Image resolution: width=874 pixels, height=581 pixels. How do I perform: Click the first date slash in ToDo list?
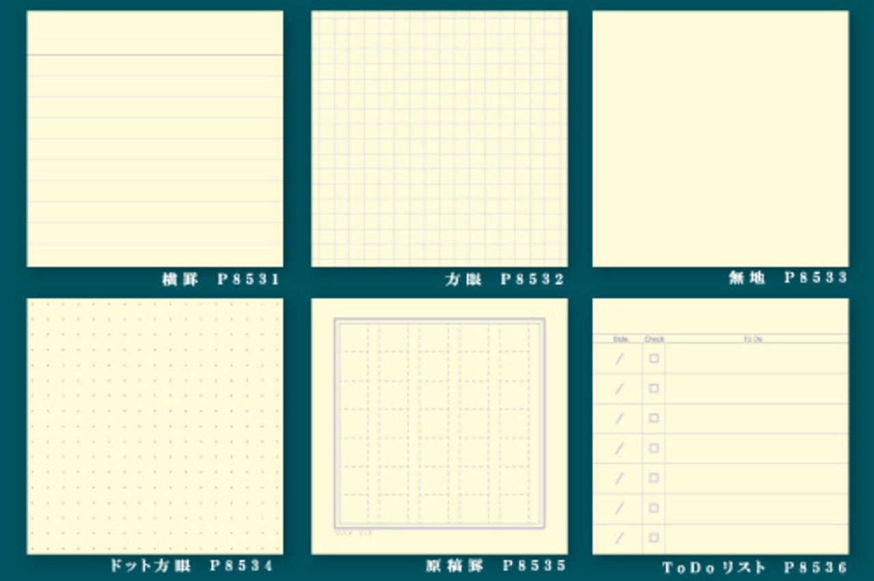pos(619,359)
